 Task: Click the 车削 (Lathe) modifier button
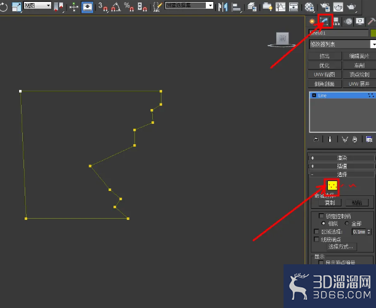[x=359, y=65]
